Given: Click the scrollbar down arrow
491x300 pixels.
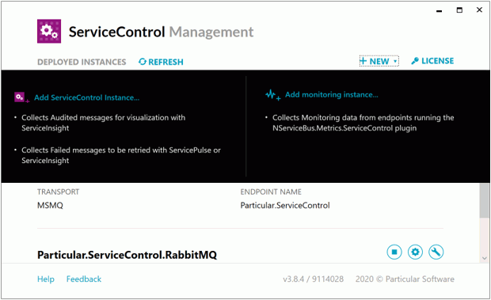Looking at the screenshot, I should coord(484,258).
